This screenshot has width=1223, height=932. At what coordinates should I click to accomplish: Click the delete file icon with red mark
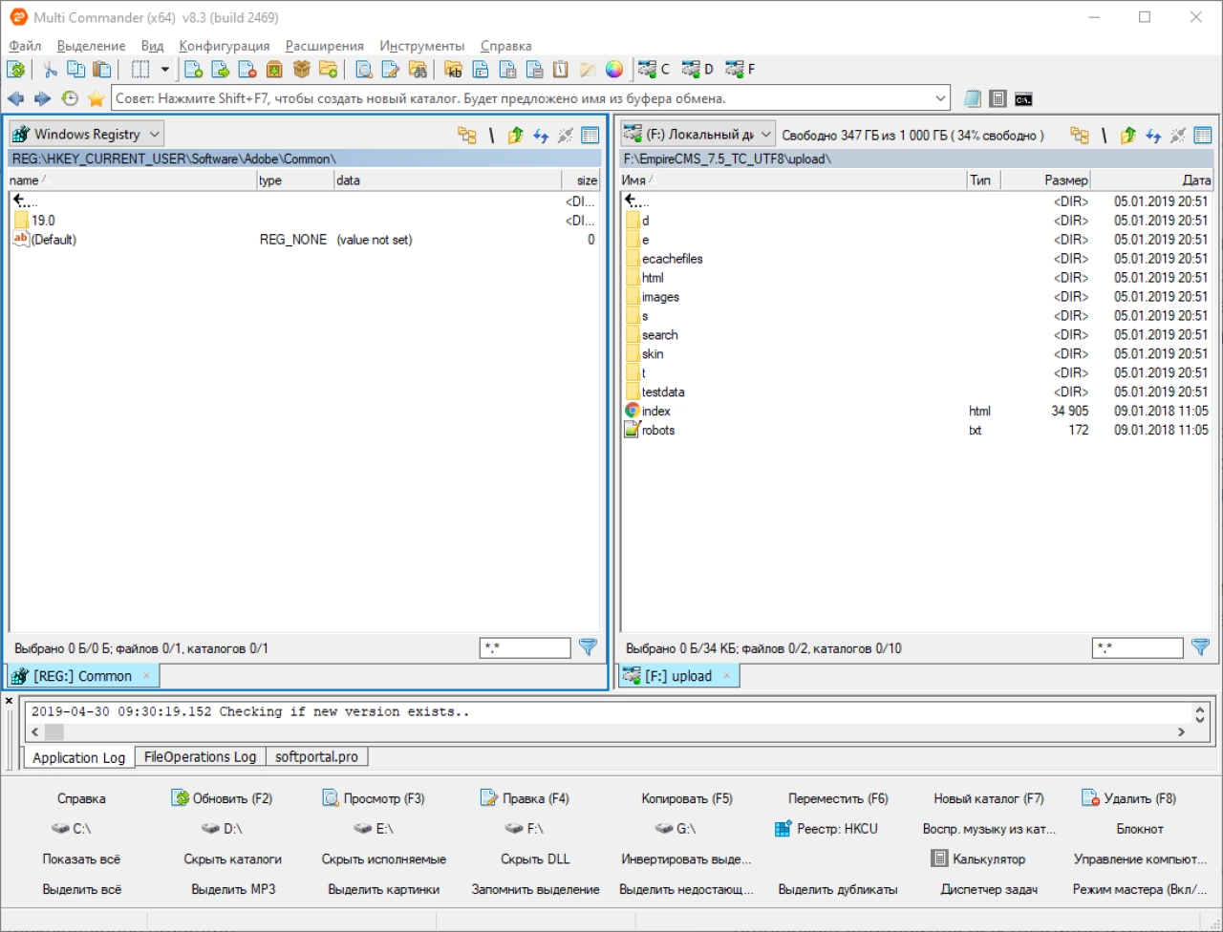[247, 69]
